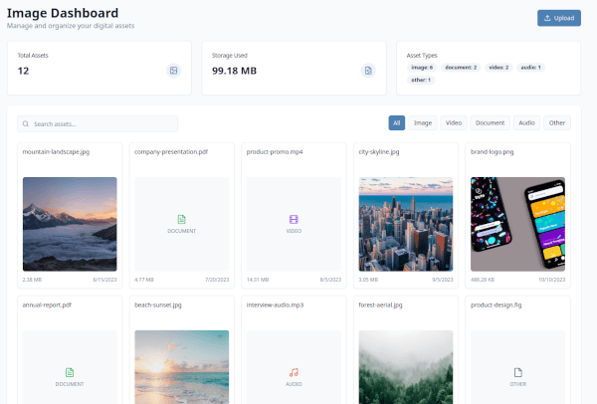Click the company-presentation.pdf file name
Viewport: 597px width, 404px height.
[x=171, y=152]
